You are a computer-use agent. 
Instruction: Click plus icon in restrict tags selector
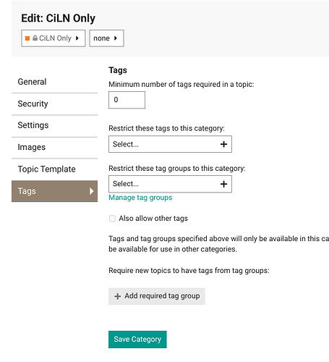pos(223,144)
